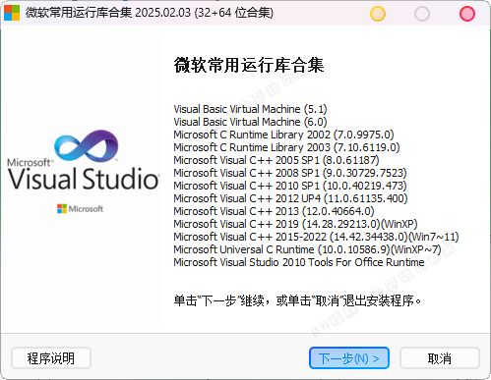Click Microsoft Universal C Runtime entry
The width and height of the screenshot is (491, 380).
(307, 249)
